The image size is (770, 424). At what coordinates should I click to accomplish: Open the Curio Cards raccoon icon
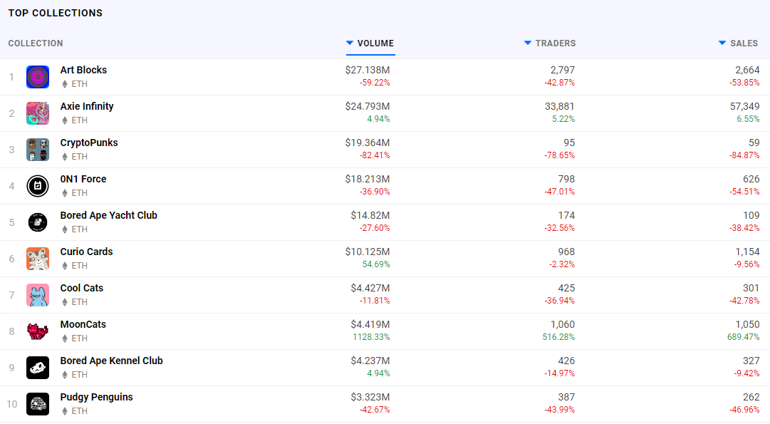pyautogui.click(x=38, y=259)
